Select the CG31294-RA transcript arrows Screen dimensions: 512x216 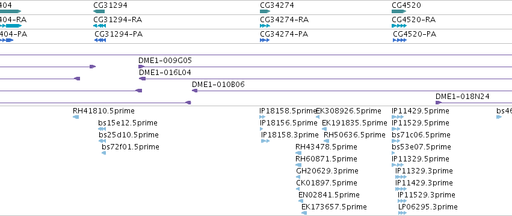pos(100,26)
